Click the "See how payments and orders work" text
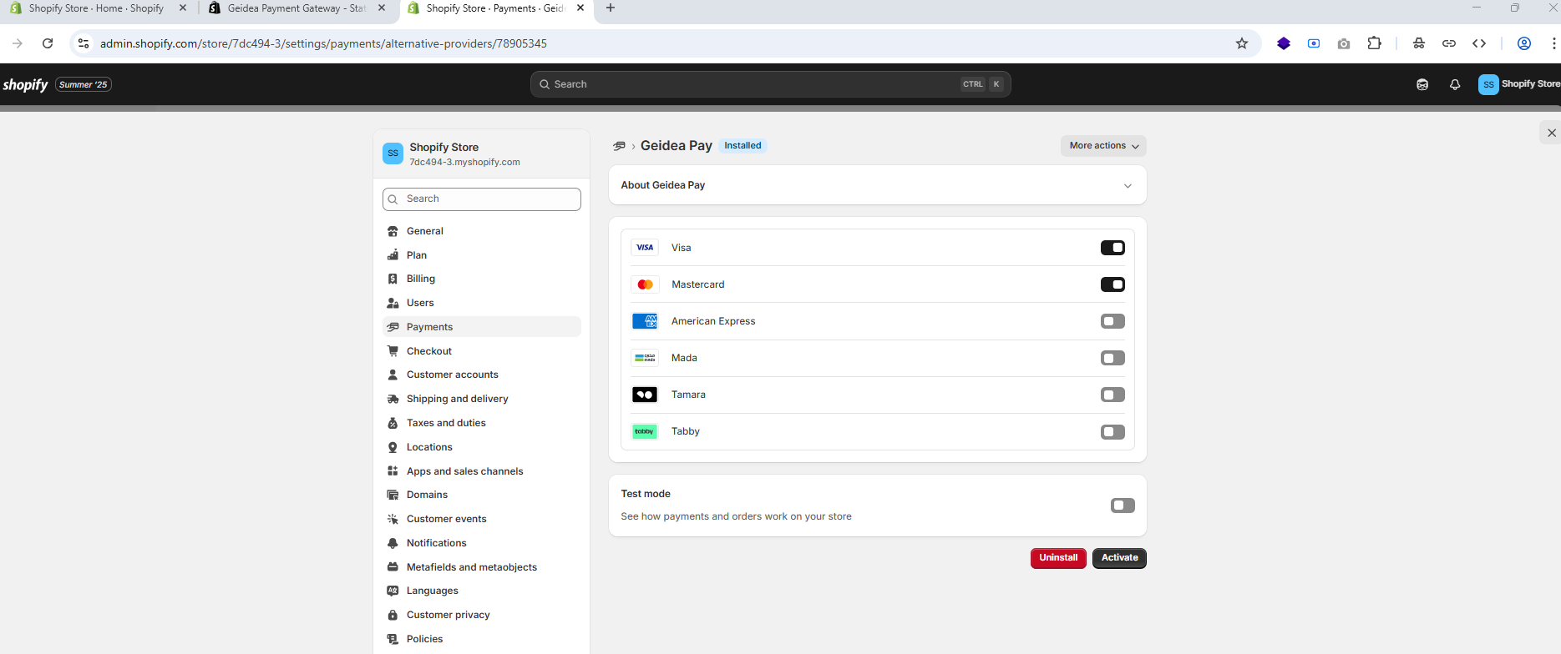1561x654 pixels. (736, 516)
